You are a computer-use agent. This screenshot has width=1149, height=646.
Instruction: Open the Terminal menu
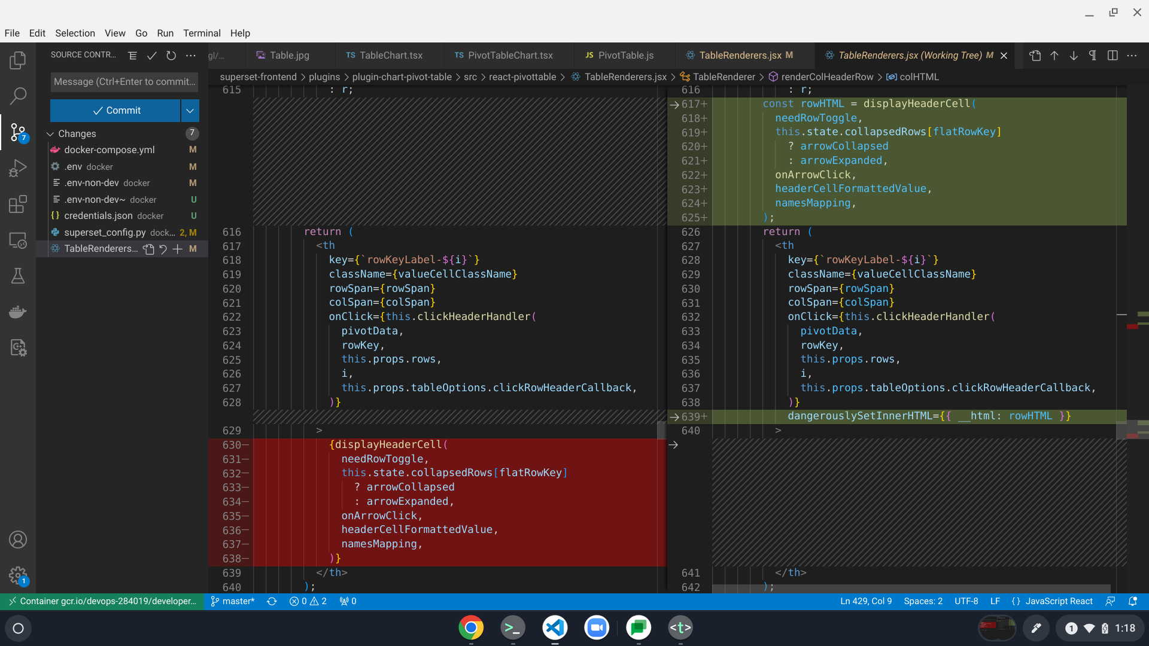click(x=202, y=33)
